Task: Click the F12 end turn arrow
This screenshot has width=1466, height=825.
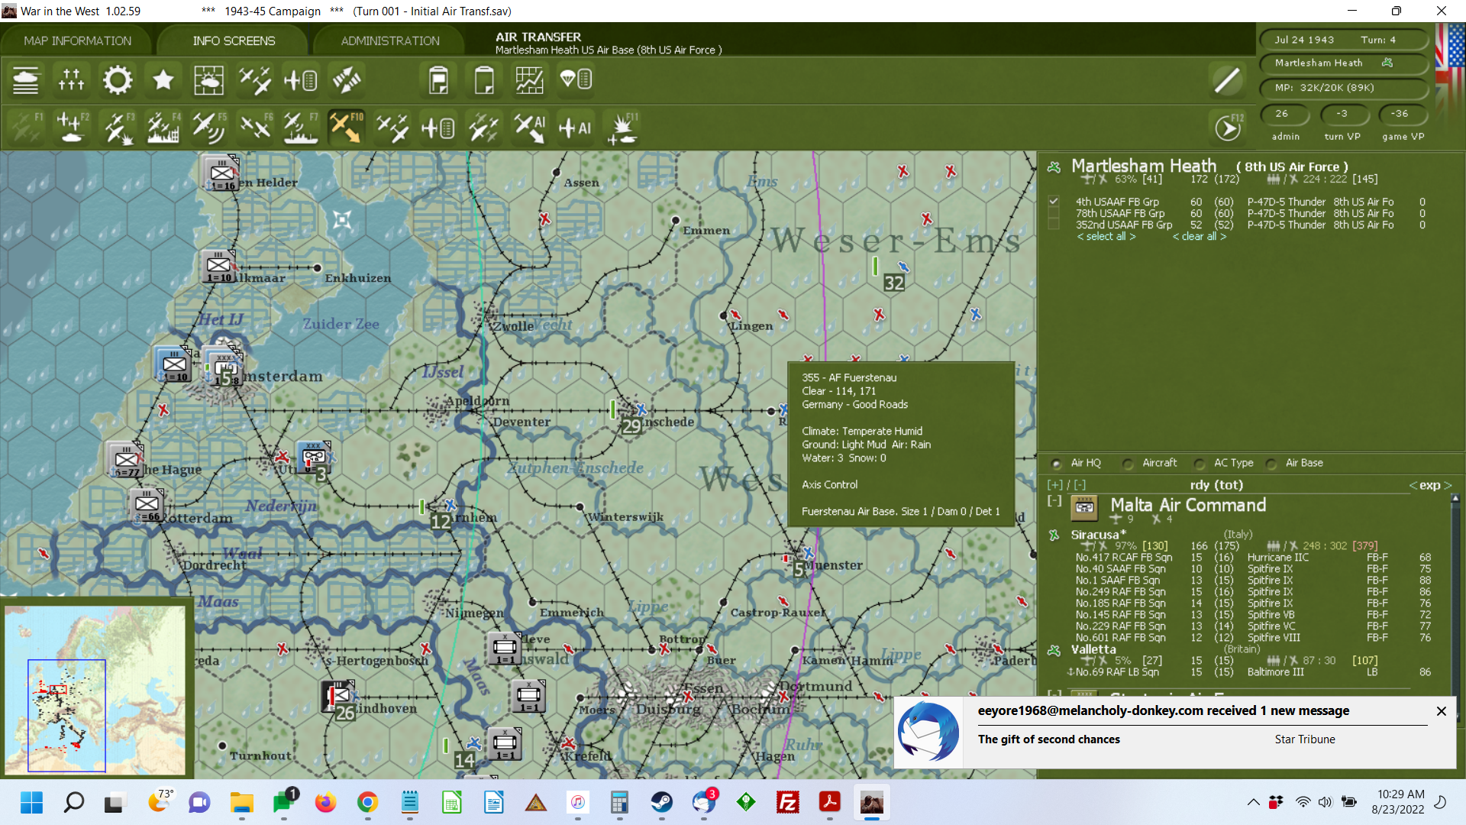Action: 1228,128
